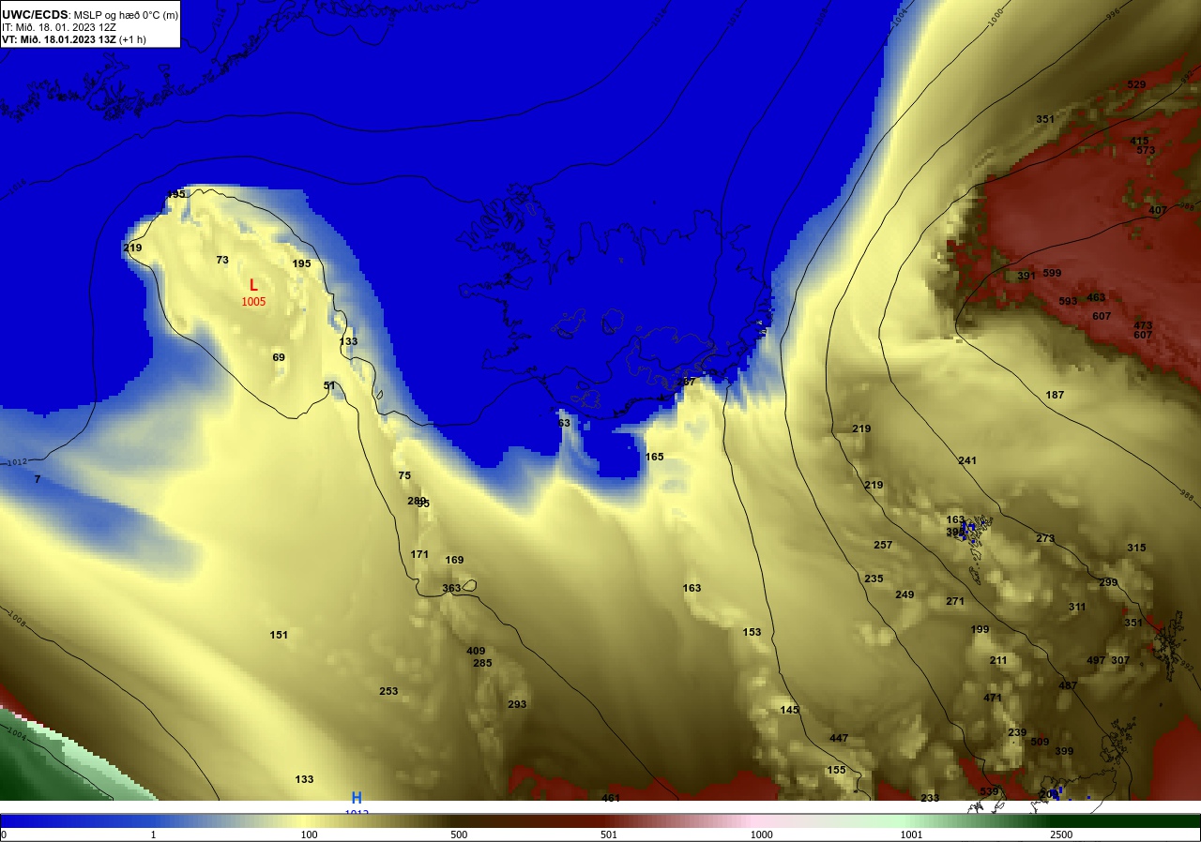The width and height of the screenshot is (1201, 842).
Task: Click the height value 391
Action: pyautogui.click(x=1026, y=277)
